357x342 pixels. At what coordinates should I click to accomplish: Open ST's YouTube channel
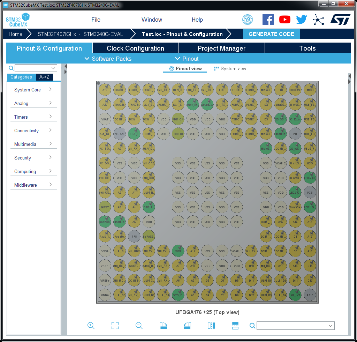[x=284, y=20]
